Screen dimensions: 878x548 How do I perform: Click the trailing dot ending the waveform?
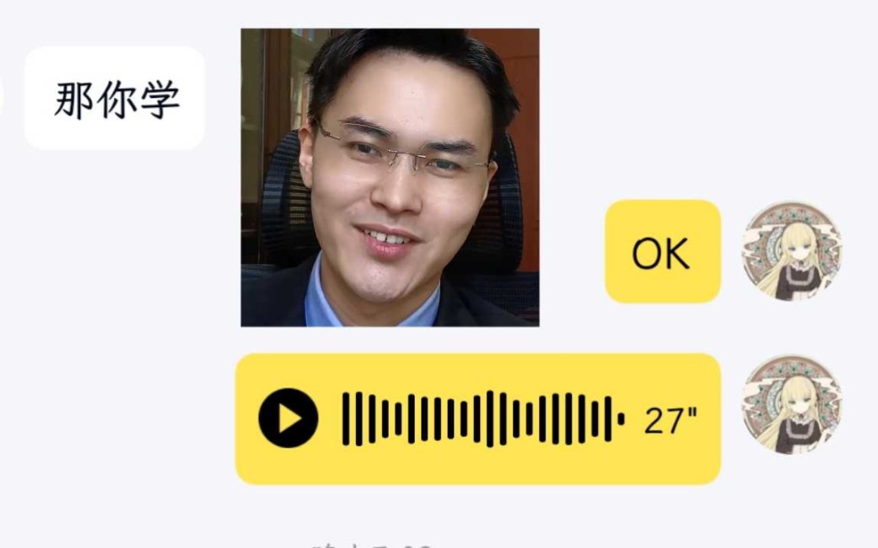(x=621, y=419)
